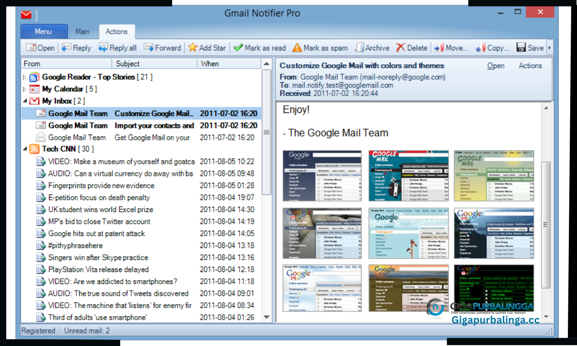Select Import your contacts message row
The width and height of the screenshot is (577, 346).
(141, 125)
